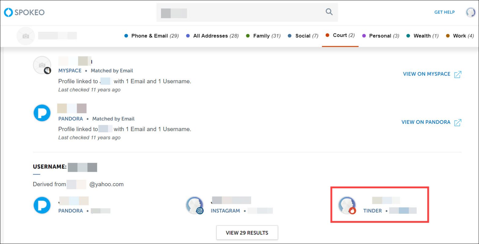Image resolution: width=479 pixels, height=244 pixels.
Task: Click the Spokeo logo
Action: pyautogui.click(x=24, y=13)
